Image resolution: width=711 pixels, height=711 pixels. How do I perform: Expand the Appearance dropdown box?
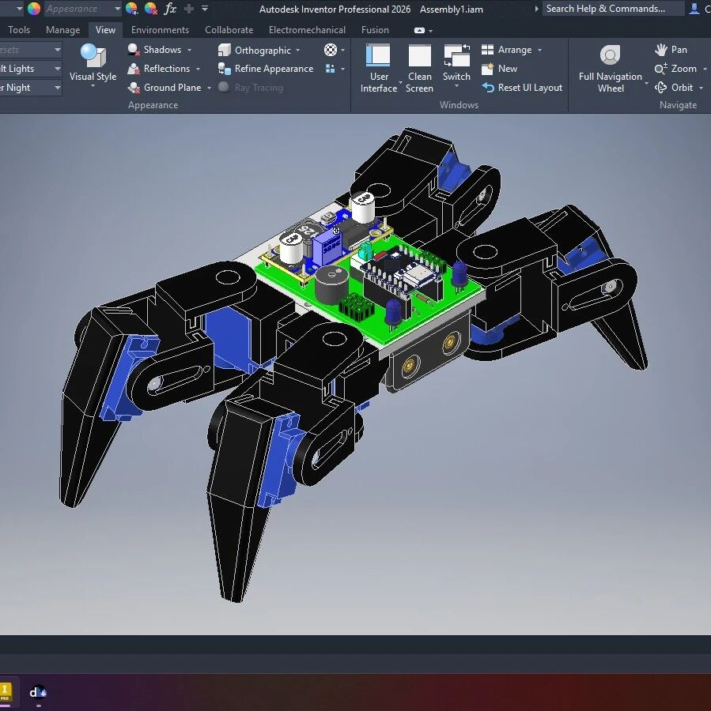pos(117,9)
